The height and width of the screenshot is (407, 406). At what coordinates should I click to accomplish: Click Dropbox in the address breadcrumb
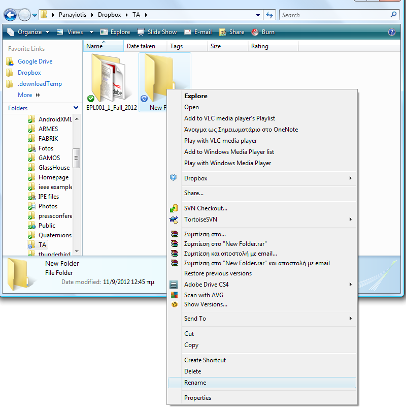coord(110,15)
